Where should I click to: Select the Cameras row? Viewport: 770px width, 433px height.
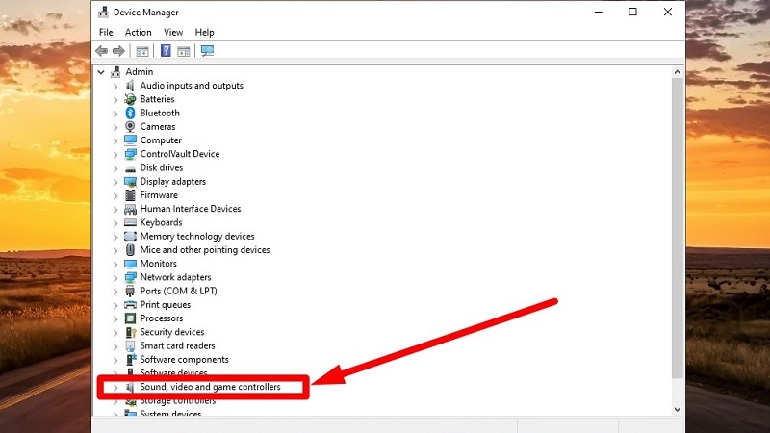[x=158, y=127]
